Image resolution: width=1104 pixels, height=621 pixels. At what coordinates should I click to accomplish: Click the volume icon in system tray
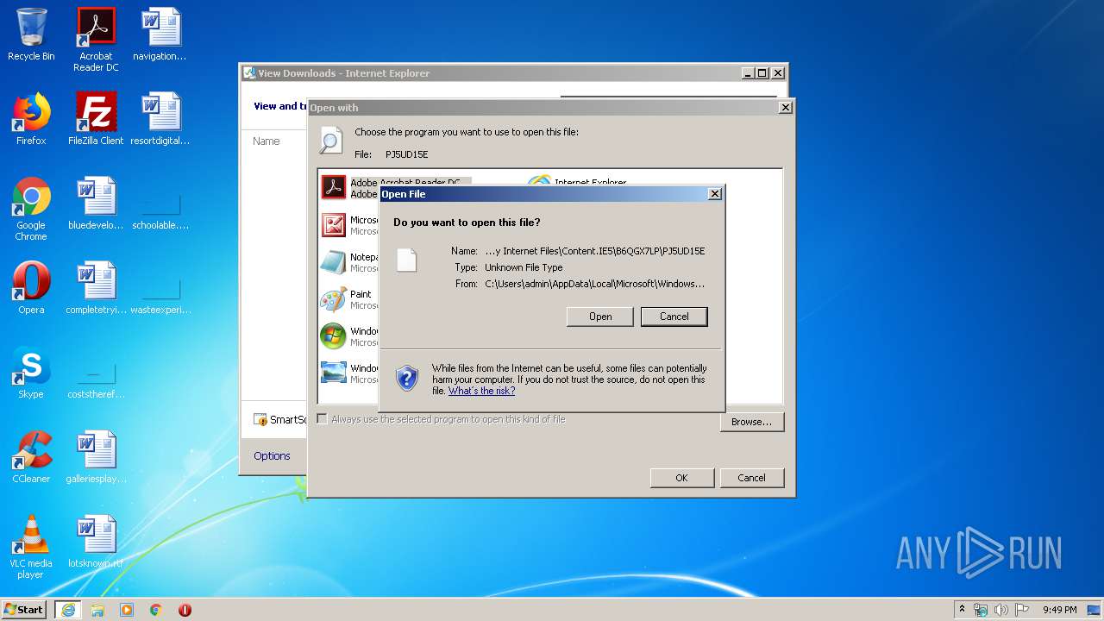pyautogui.click(x=1001, y=610)
